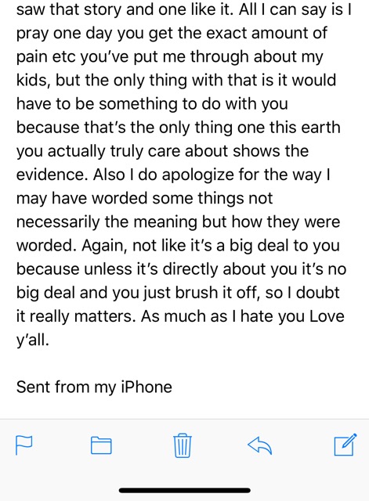This screenshot has height=501, width=369.
Task: Tap the word 'pray' in the email text
Action: (x=32, y=34)
